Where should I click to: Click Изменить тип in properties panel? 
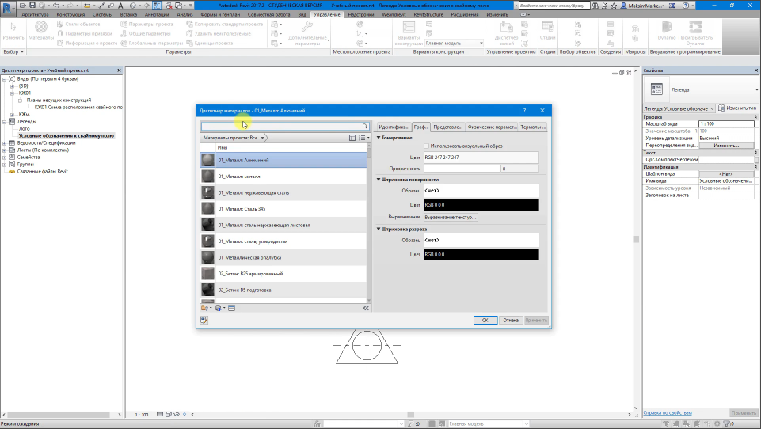(x=736, y=108)
